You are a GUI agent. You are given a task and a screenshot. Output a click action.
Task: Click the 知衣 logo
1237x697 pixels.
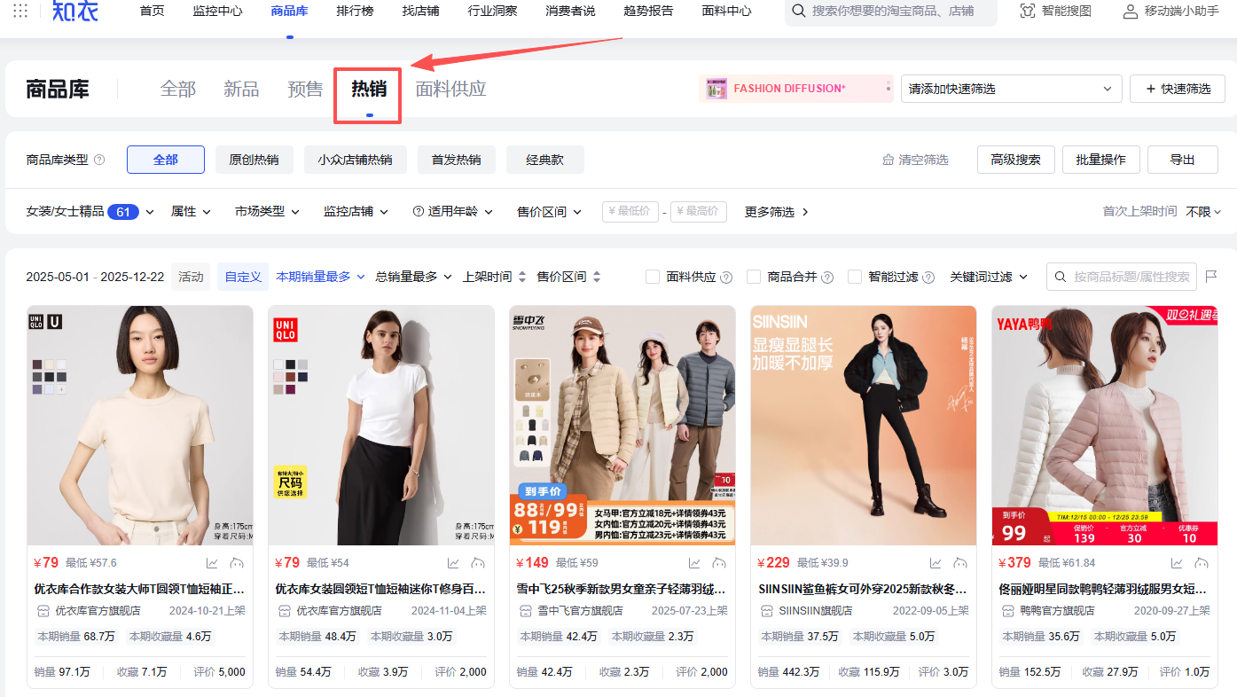[74, 11]
